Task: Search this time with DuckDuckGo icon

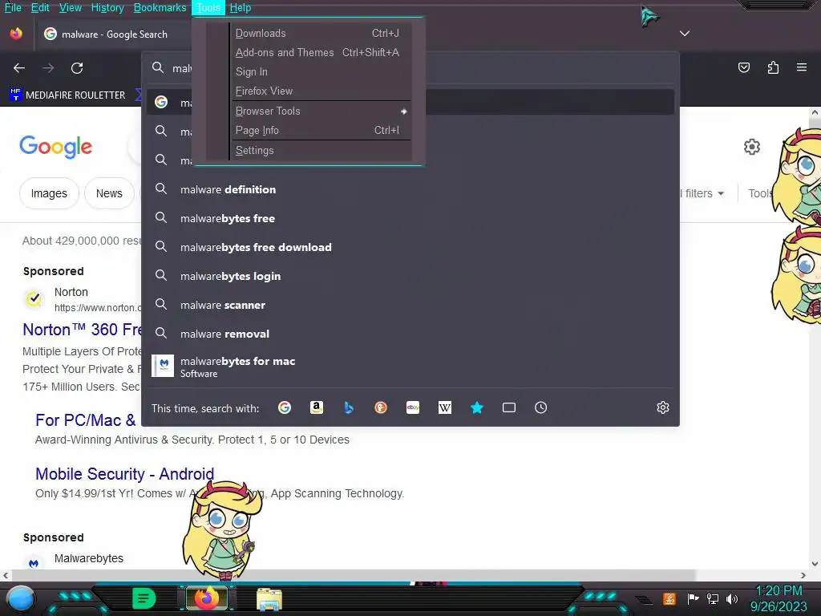Action: [381, 407]
